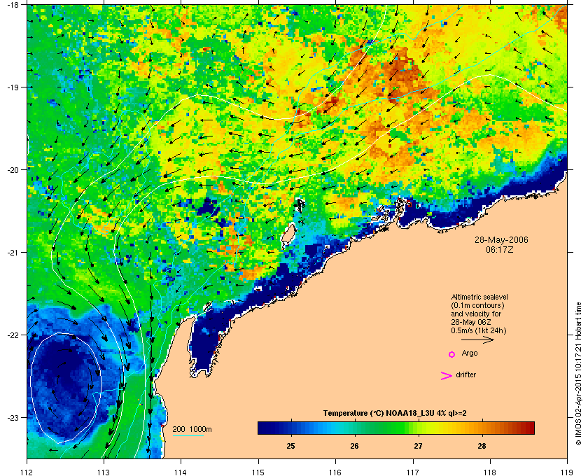
Task: Click the IMOS copyright timestamp text
Action: [578, 374]
